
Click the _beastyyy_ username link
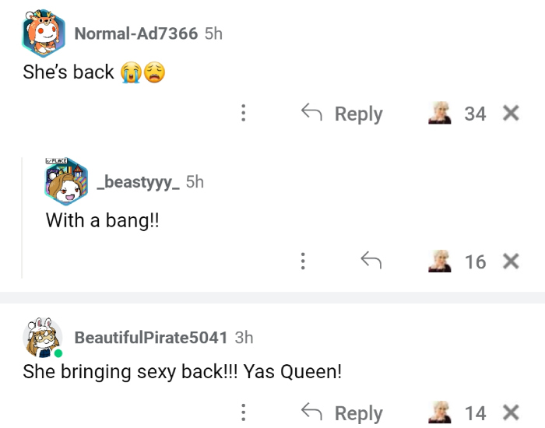coord(138,182)
